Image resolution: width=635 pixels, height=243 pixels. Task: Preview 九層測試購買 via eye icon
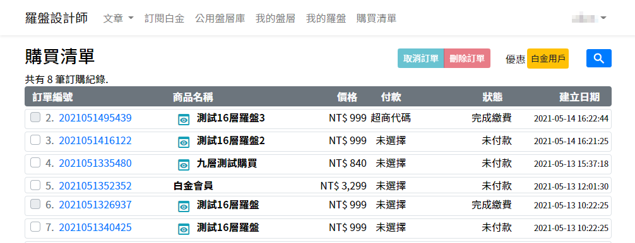point(184,165)
